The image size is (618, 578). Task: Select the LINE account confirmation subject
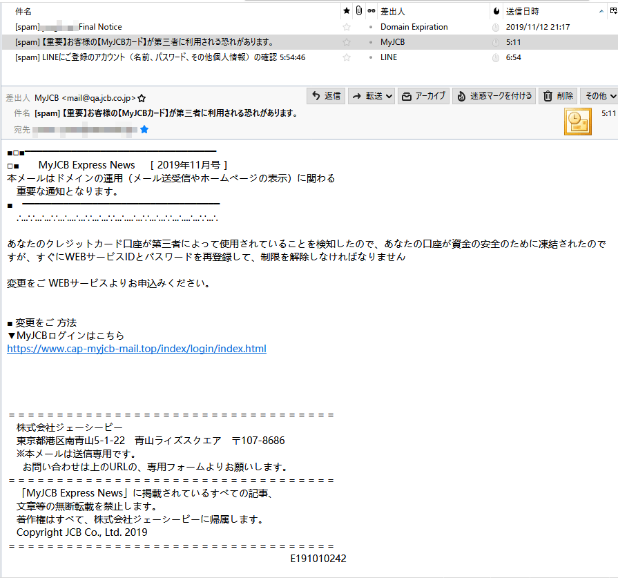coord(160,57)
